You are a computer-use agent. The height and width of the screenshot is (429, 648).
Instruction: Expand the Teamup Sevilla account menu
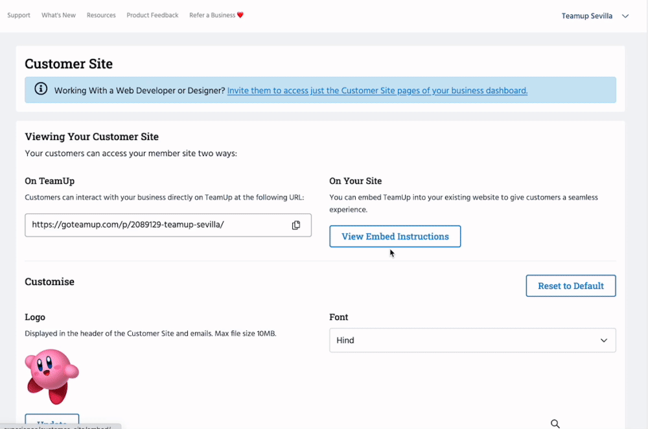point(595,16)
